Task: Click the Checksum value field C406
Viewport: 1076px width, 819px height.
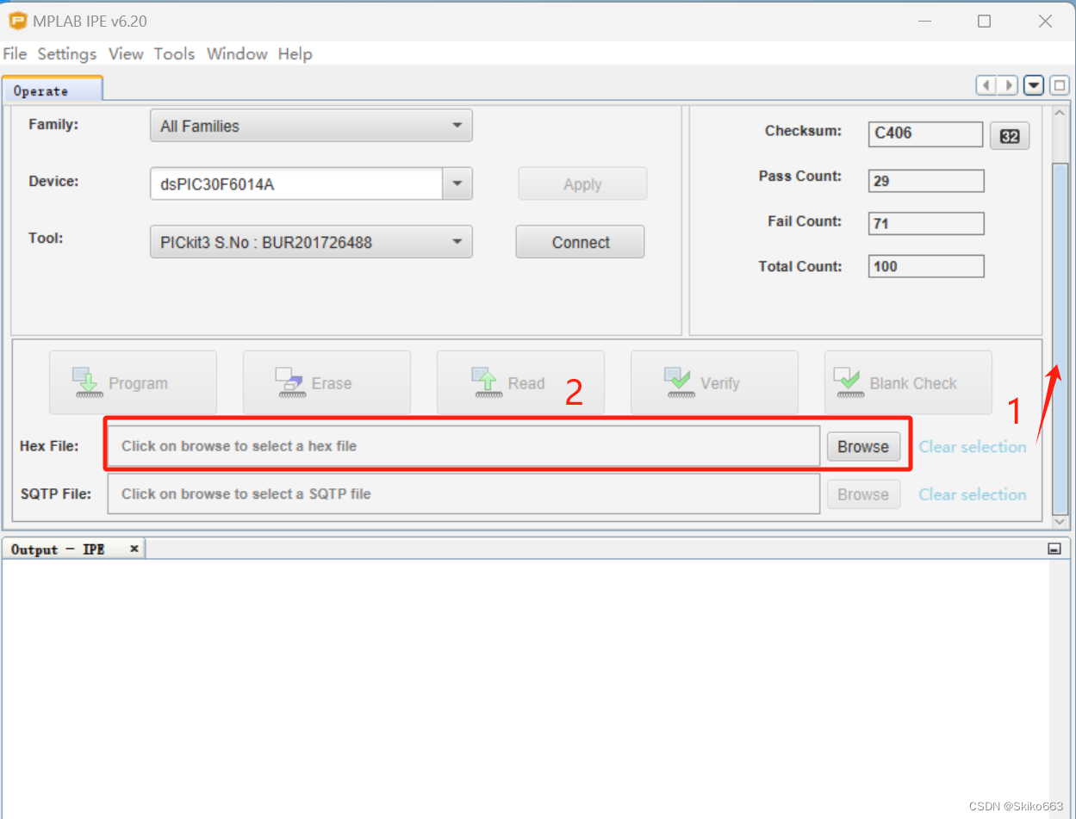Action: [925, 133]
